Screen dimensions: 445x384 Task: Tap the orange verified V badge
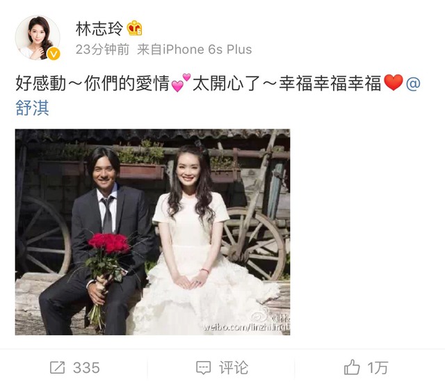(x=54, y=54)
